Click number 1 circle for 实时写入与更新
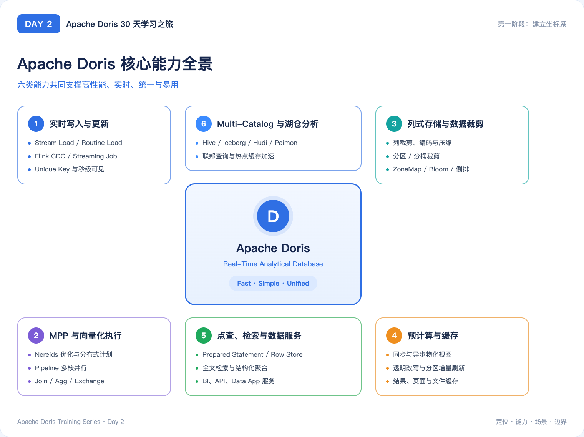 click(36, 124)
